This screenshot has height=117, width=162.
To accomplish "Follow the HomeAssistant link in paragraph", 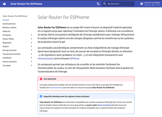I will click(46, 58).
